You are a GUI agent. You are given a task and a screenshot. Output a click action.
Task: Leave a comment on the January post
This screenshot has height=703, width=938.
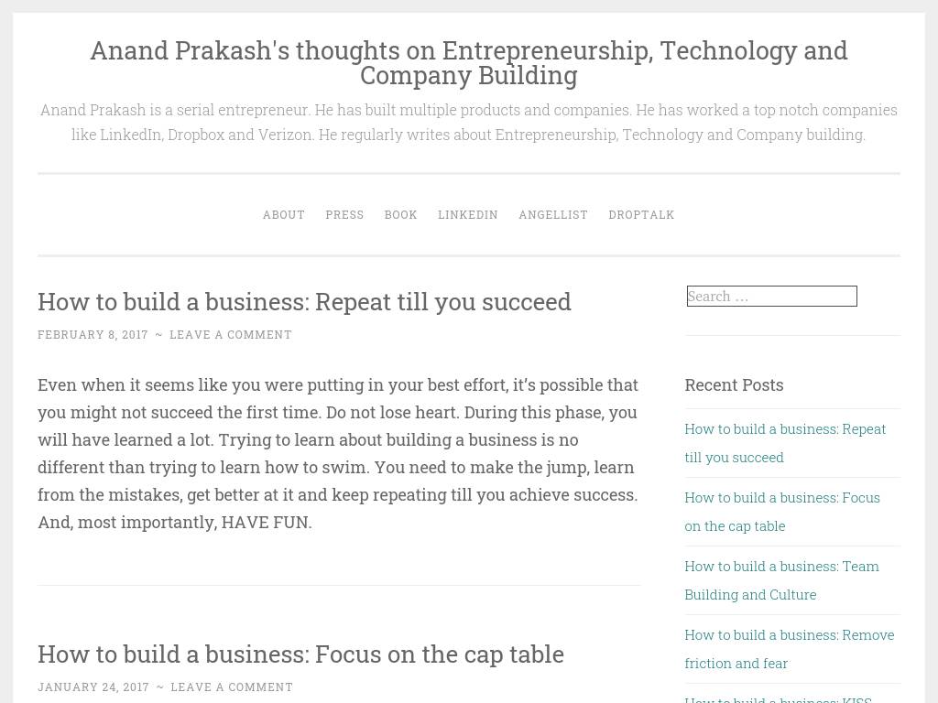click(232, 687)
